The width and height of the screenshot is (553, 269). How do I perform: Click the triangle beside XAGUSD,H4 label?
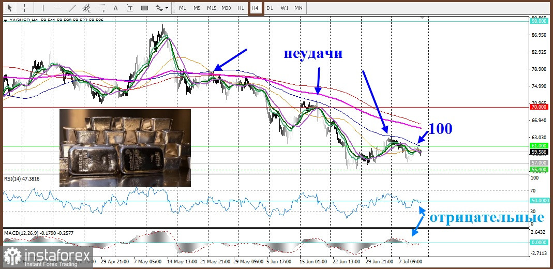5,21
